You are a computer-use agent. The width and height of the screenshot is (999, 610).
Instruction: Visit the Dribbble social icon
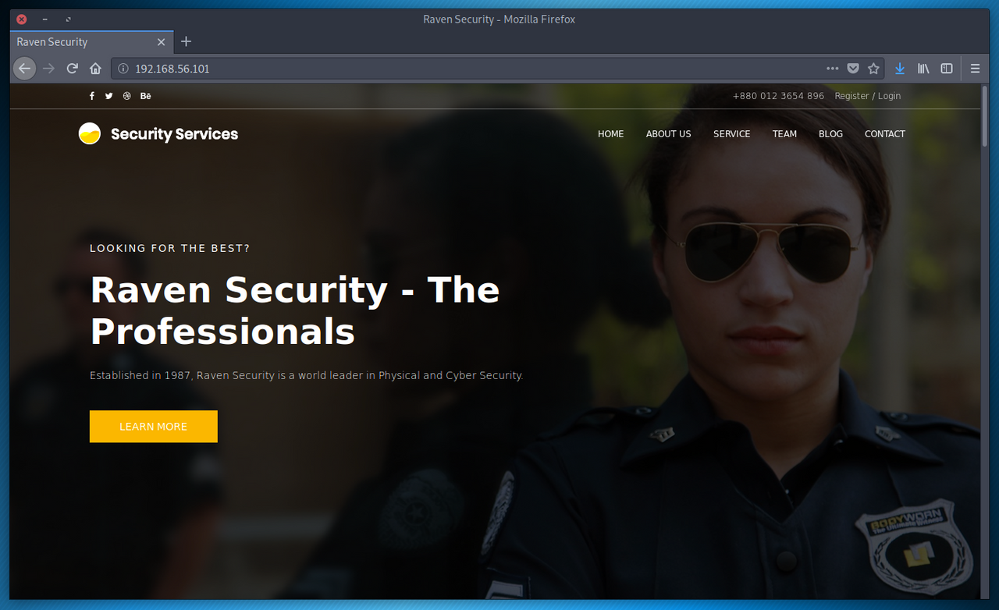pyautogui.click(x=127, y=96)
